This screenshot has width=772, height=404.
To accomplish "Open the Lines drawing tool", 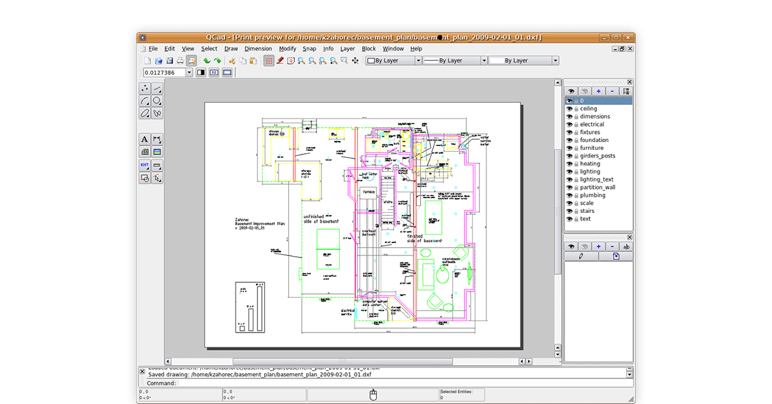I will (x=157, y=89).
